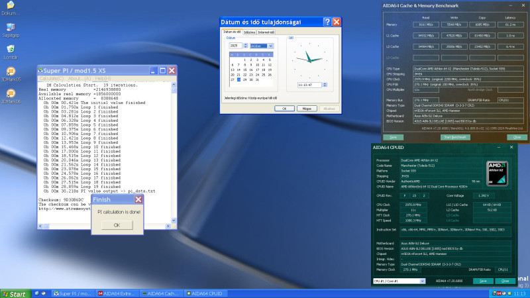This screenshot has height=298, width=530.
Task: Click the Checksum line in Super PI
Action: tap(61, 200)
